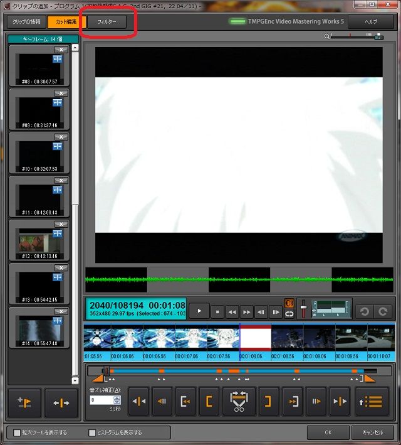Start playback with the play button

199,311
